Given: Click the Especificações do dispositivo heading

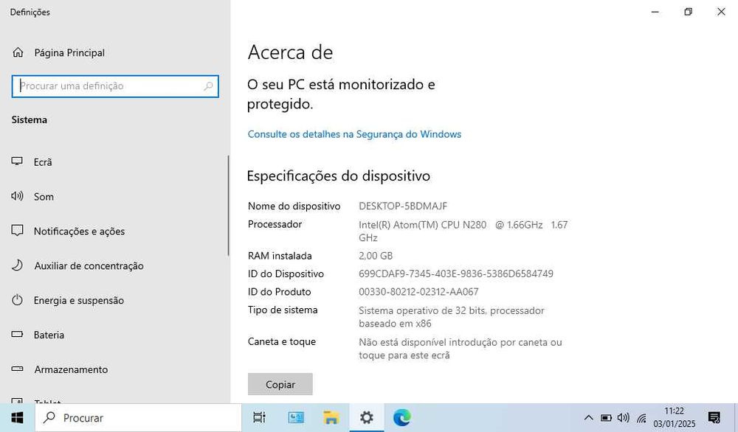Looking at the screenshot, I should tap(339, 175).
